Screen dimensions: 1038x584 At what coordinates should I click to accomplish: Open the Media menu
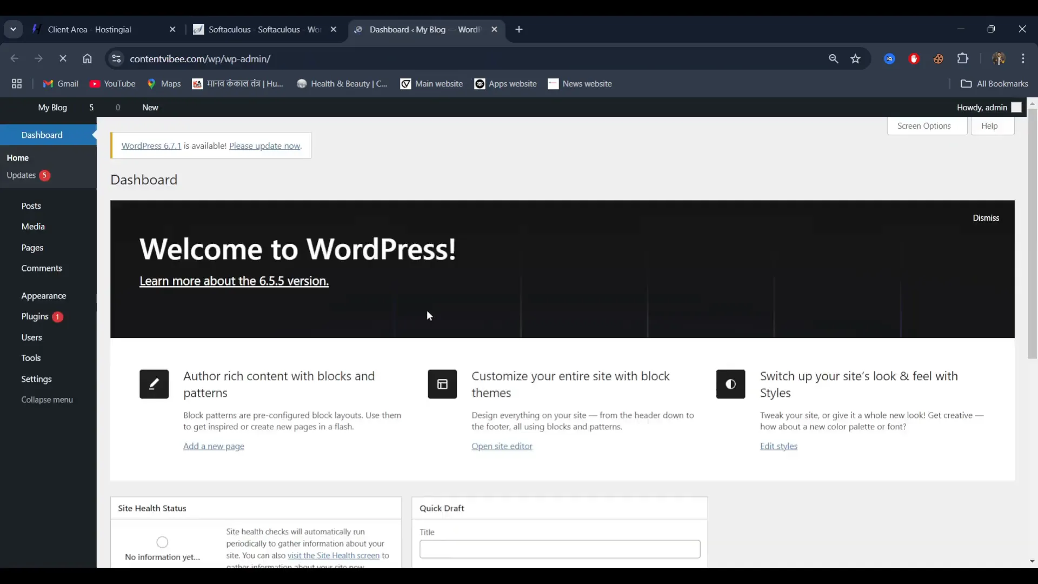[33, 227]
